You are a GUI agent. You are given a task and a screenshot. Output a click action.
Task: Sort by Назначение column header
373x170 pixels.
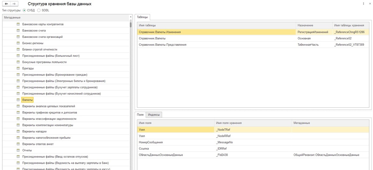coord(314,25)
